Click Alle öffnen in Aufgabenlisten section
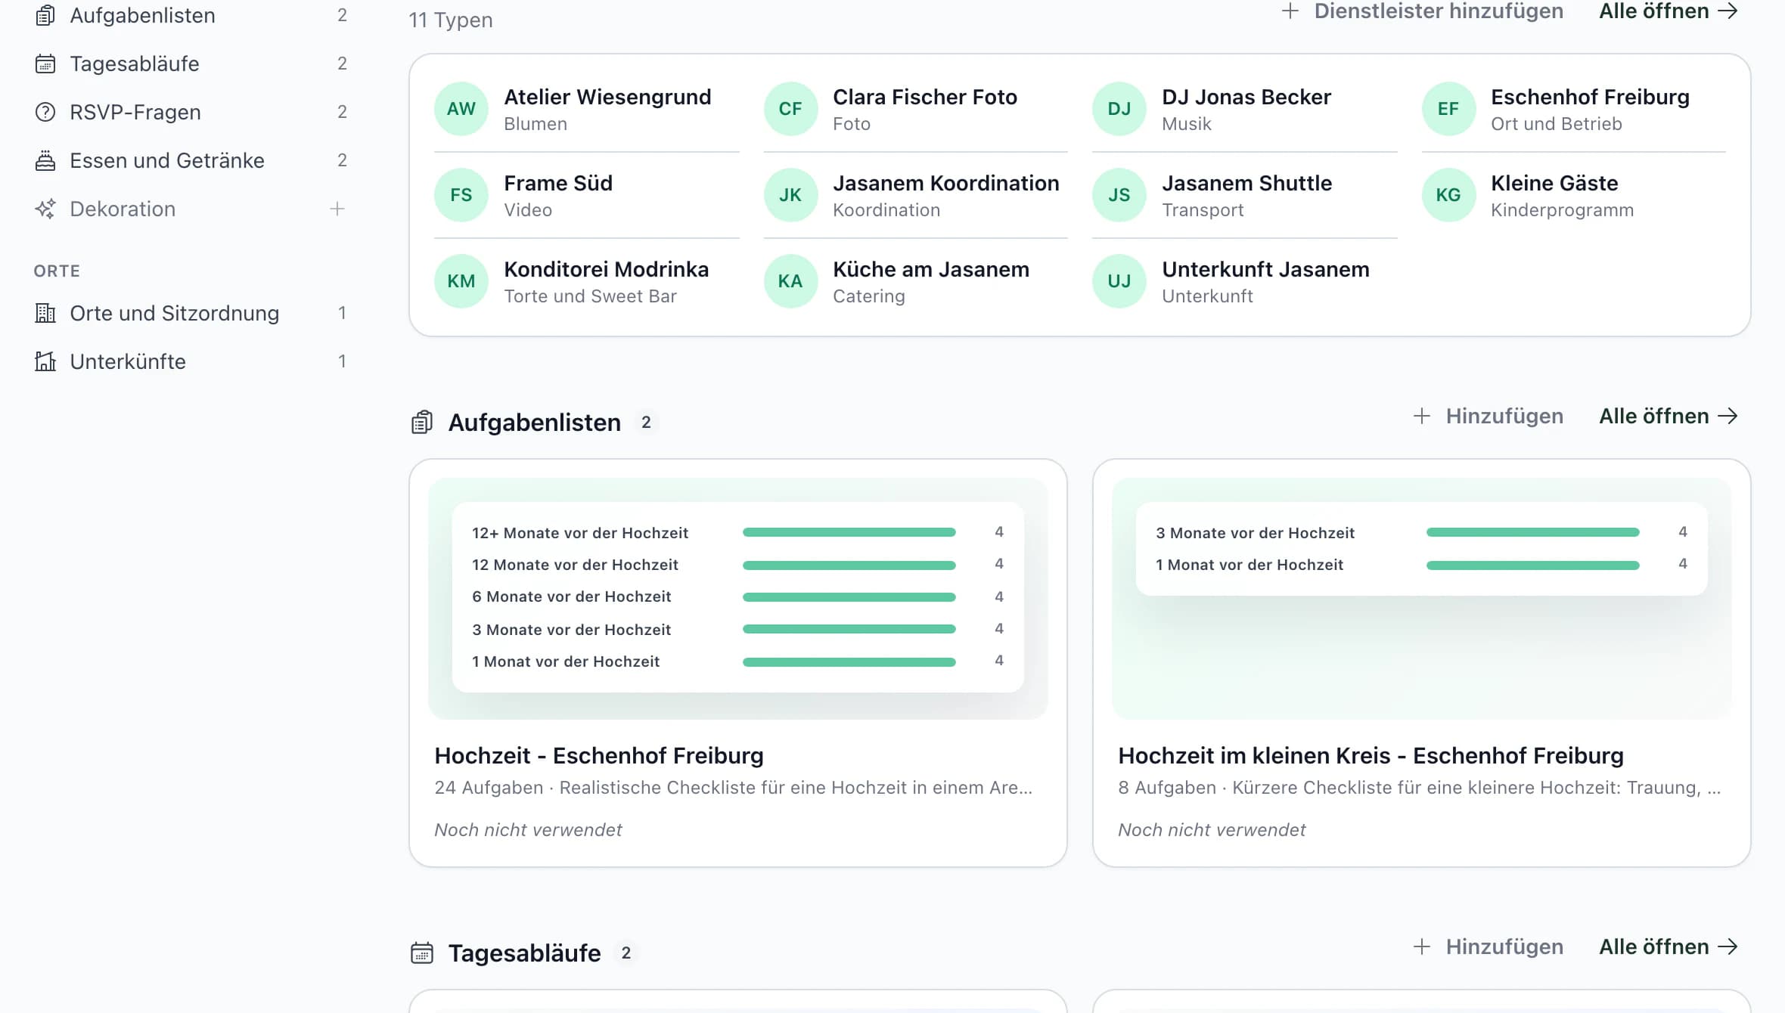Image resolution: width=1785 pixels, height=1013 pixels. [x=1668, y=416]
